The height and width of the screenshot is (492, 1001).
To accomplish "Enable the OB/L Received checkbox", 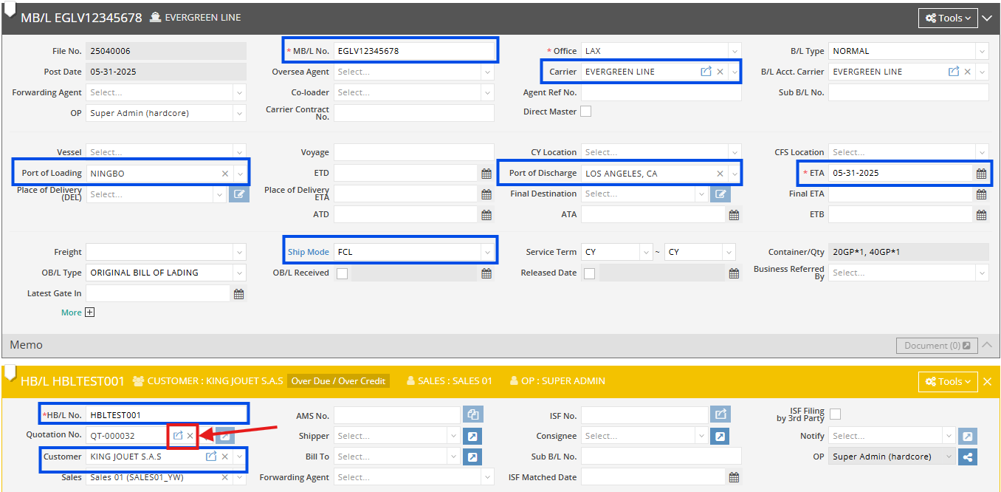I will click(342, 273).
